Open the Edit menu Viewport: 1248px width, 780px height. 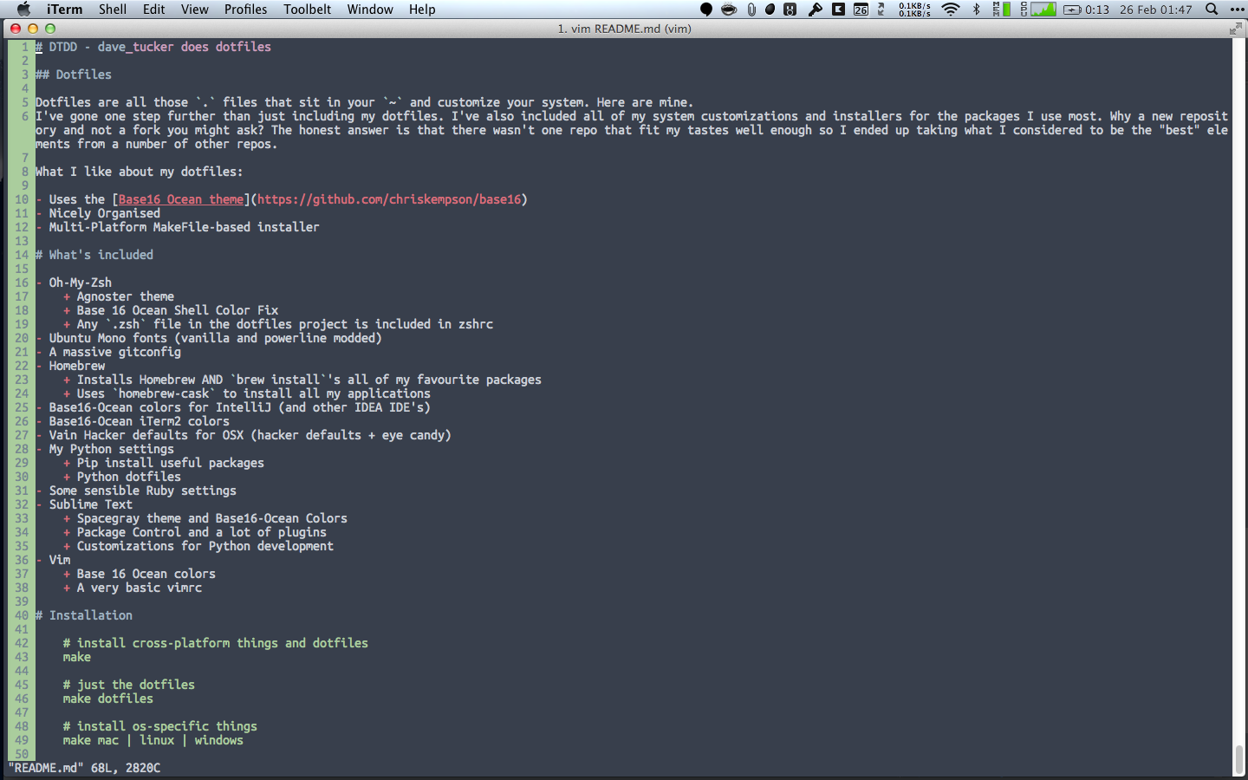click(154, 10)
